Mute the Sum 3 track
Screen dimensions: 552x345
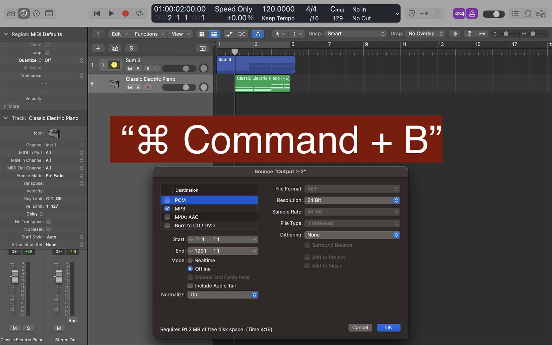click(x=130, y=69)
